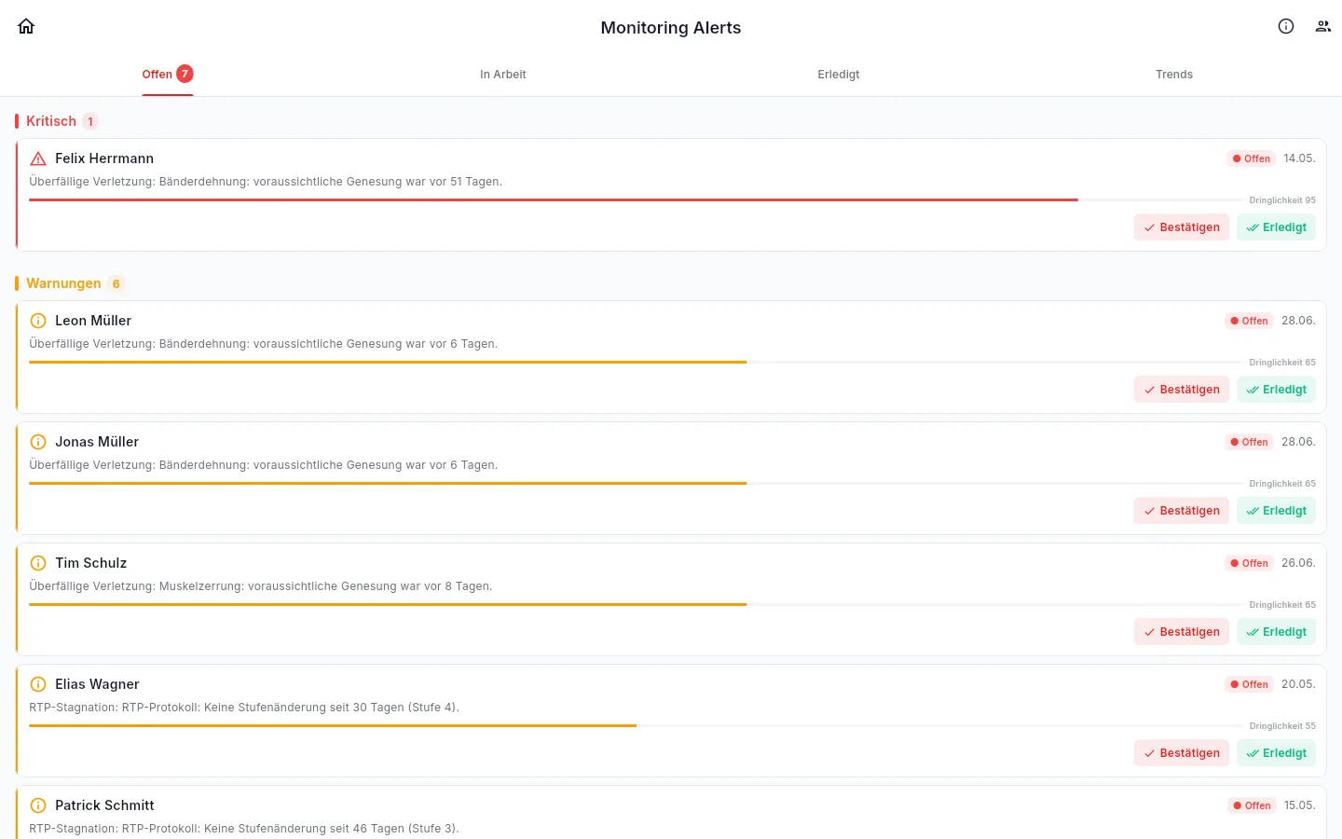
Task: Click the 30-day RTP-Stagnation description
Action: (244, 708)
